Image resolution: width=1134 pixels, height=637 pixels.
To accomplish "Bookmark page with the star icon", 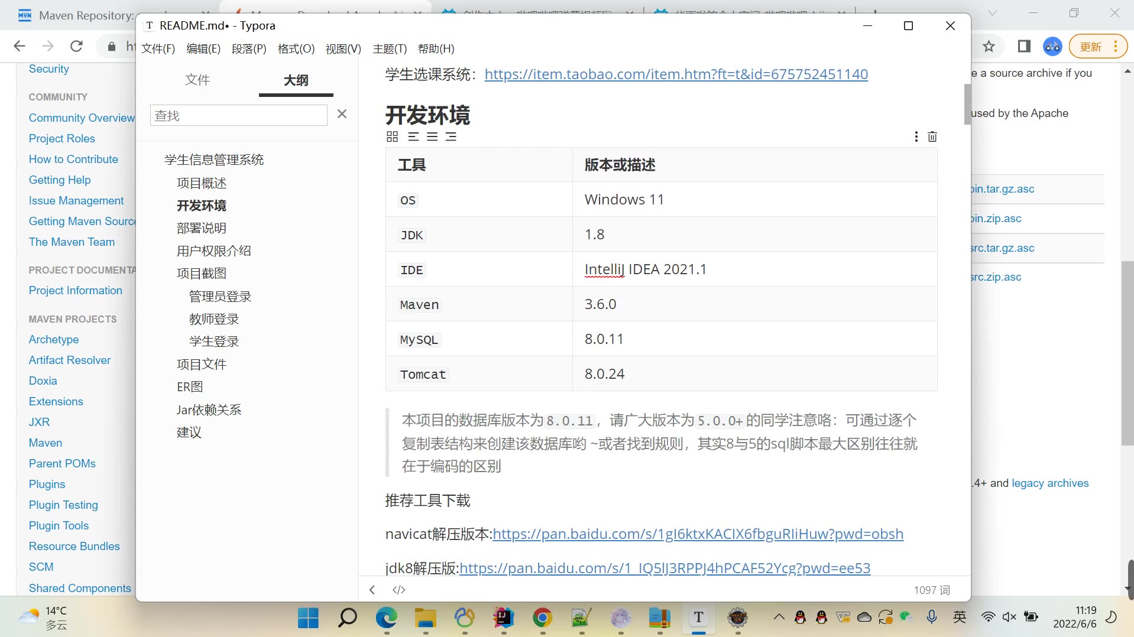I will [989, 46].
